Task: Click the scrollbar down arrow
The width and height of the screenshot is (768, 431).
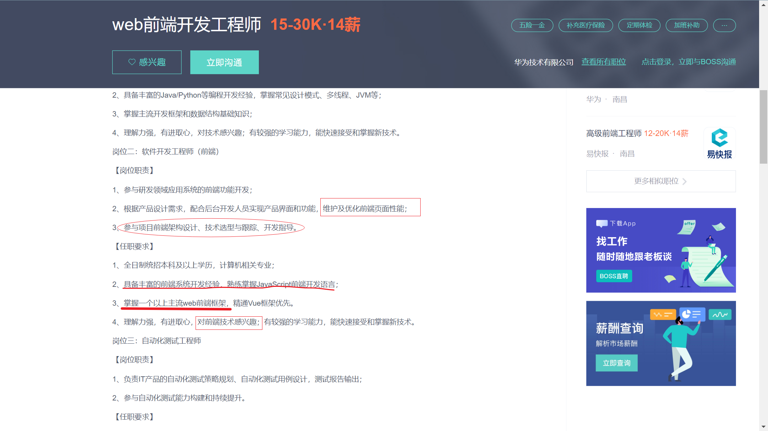Action: point(763,426)
